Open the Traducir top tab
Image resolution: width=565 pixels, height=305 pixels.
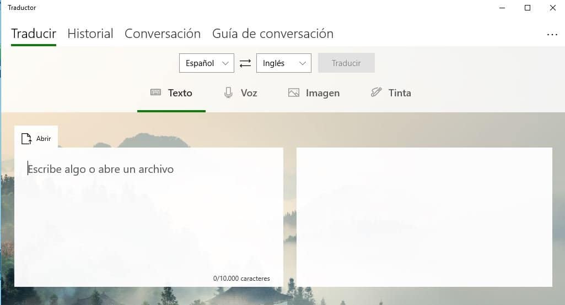tap(34, 34)
